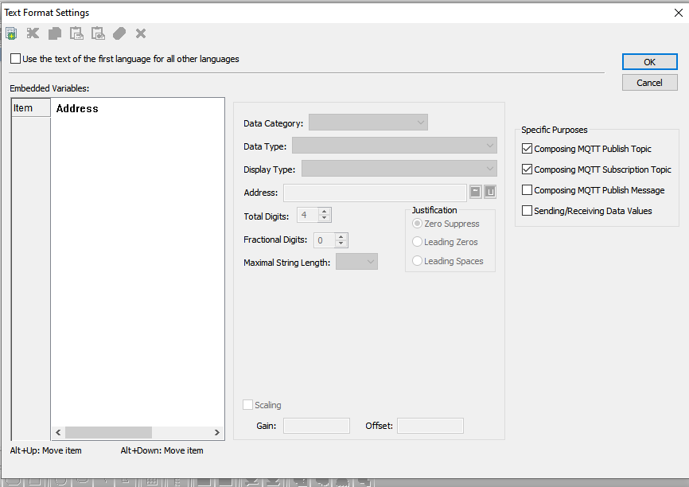Screen dimensions: 689x487
Task: Click the scroll left arrow in variables list
Action: click(58, 433)
